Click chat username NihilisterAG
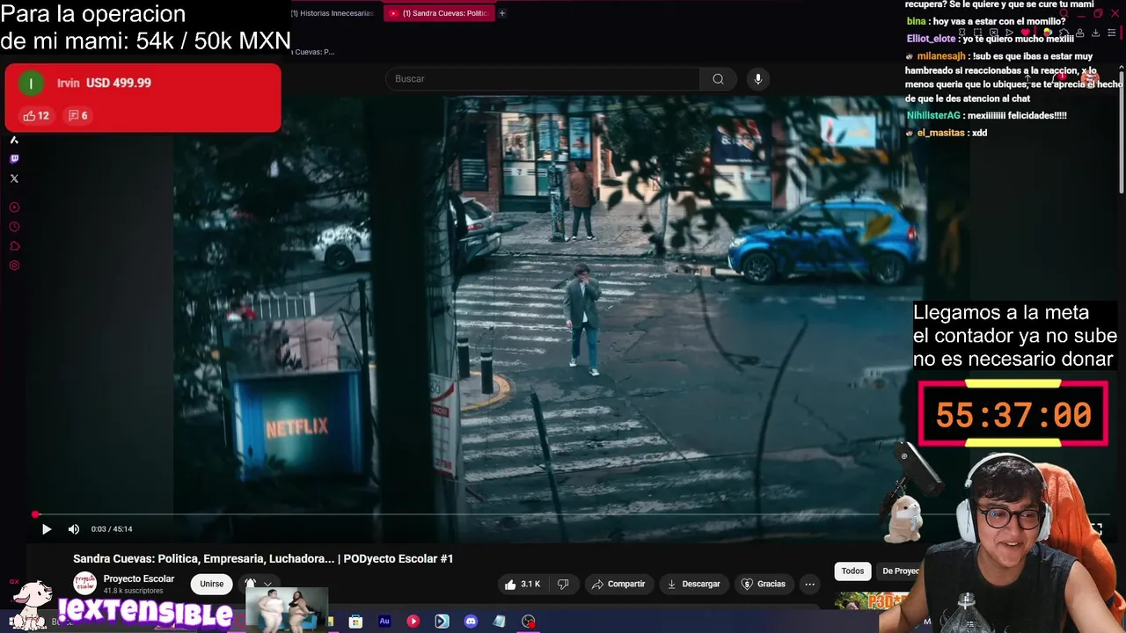Image resolution: width=1126 pixels, height=633 pixels. [933, 116]
